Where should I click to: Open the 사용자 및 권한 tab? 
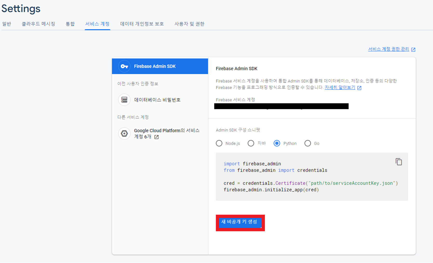pos(190,24)
